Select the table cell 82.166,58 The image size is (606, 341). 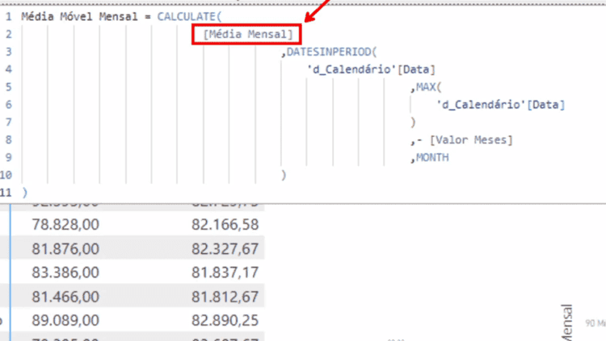225,224
